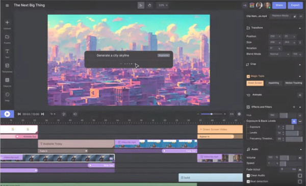Select the Solid clip on timeline
306x186 pixels.
click(211, 178)
